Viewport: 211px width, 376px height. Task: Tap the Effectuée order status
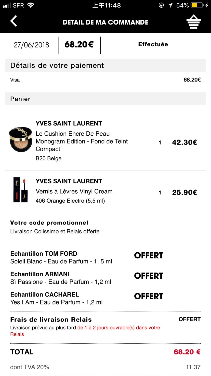153,44
